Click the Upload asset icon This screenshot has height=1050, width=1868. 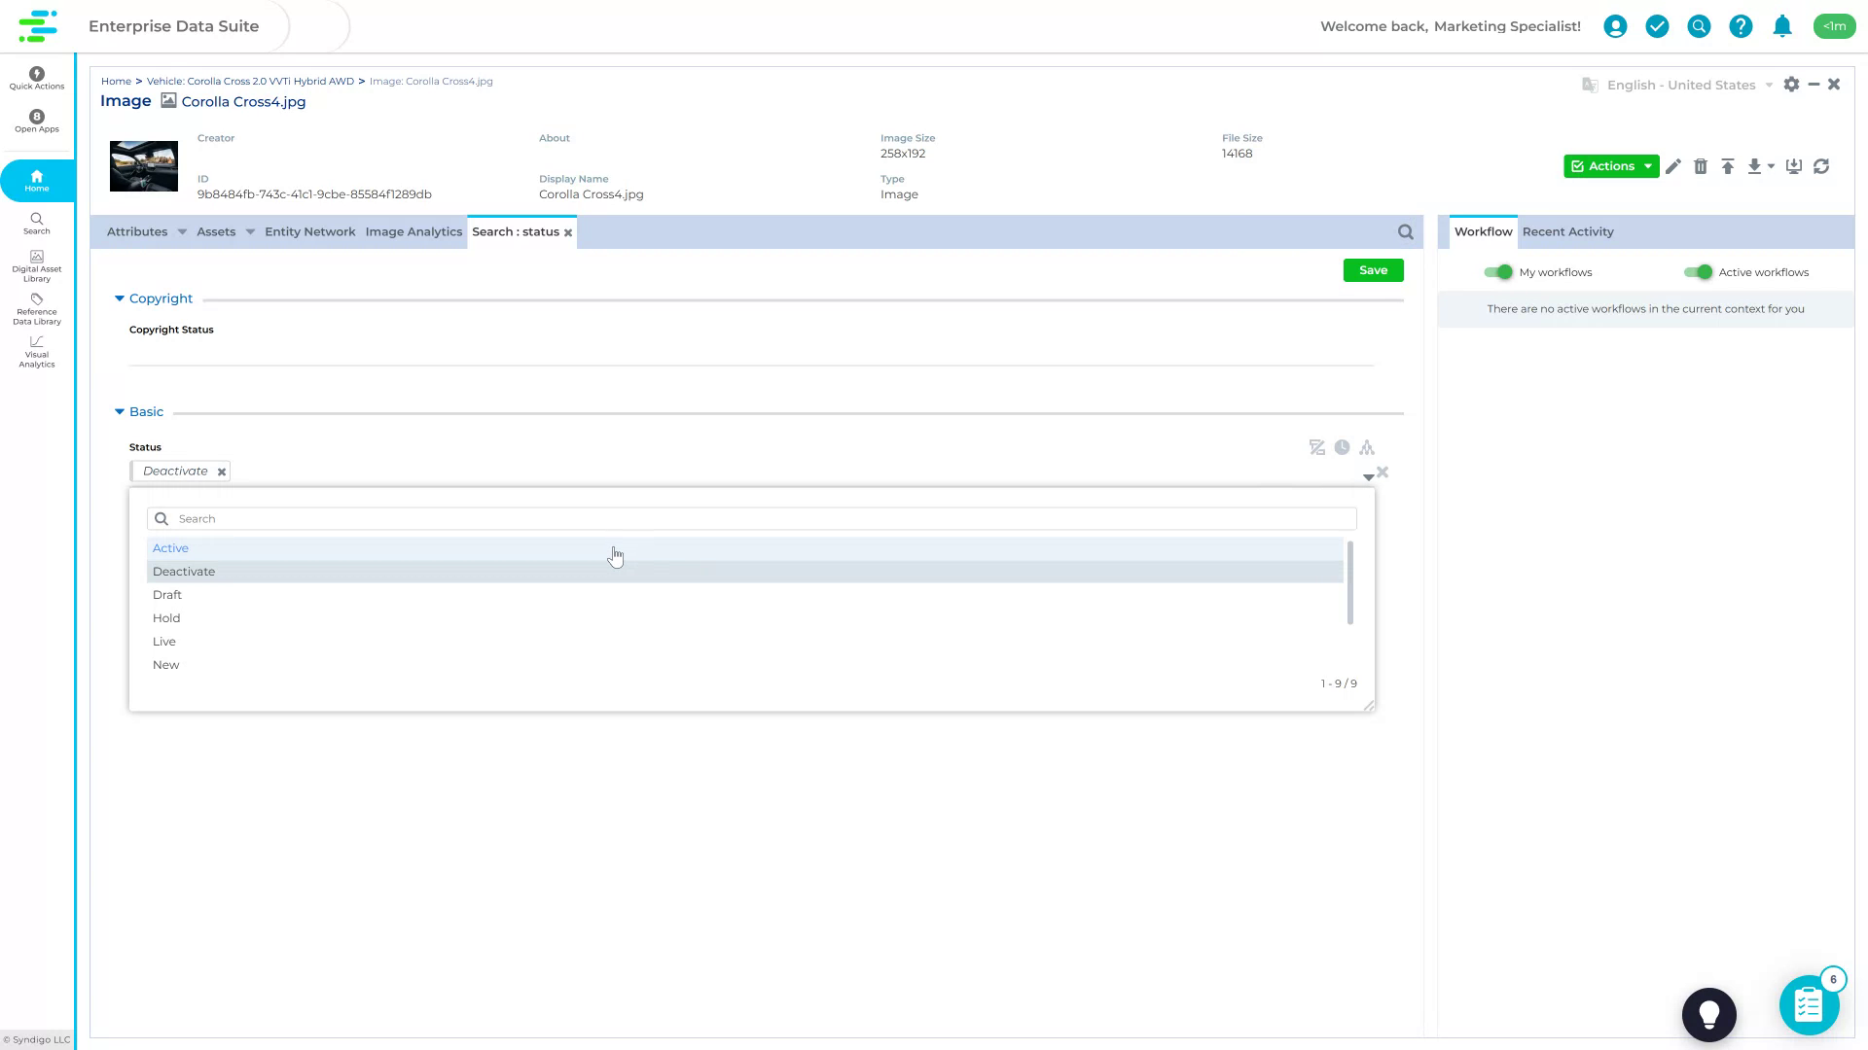(1729, 166)
